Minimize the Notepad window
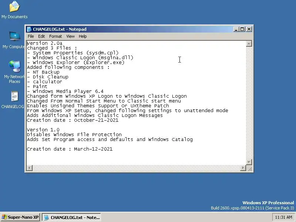 point(236,29)
